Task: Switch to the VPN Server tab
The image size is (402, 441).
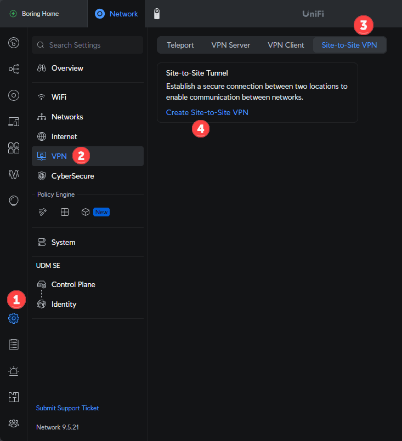Action: coord(230,45)
